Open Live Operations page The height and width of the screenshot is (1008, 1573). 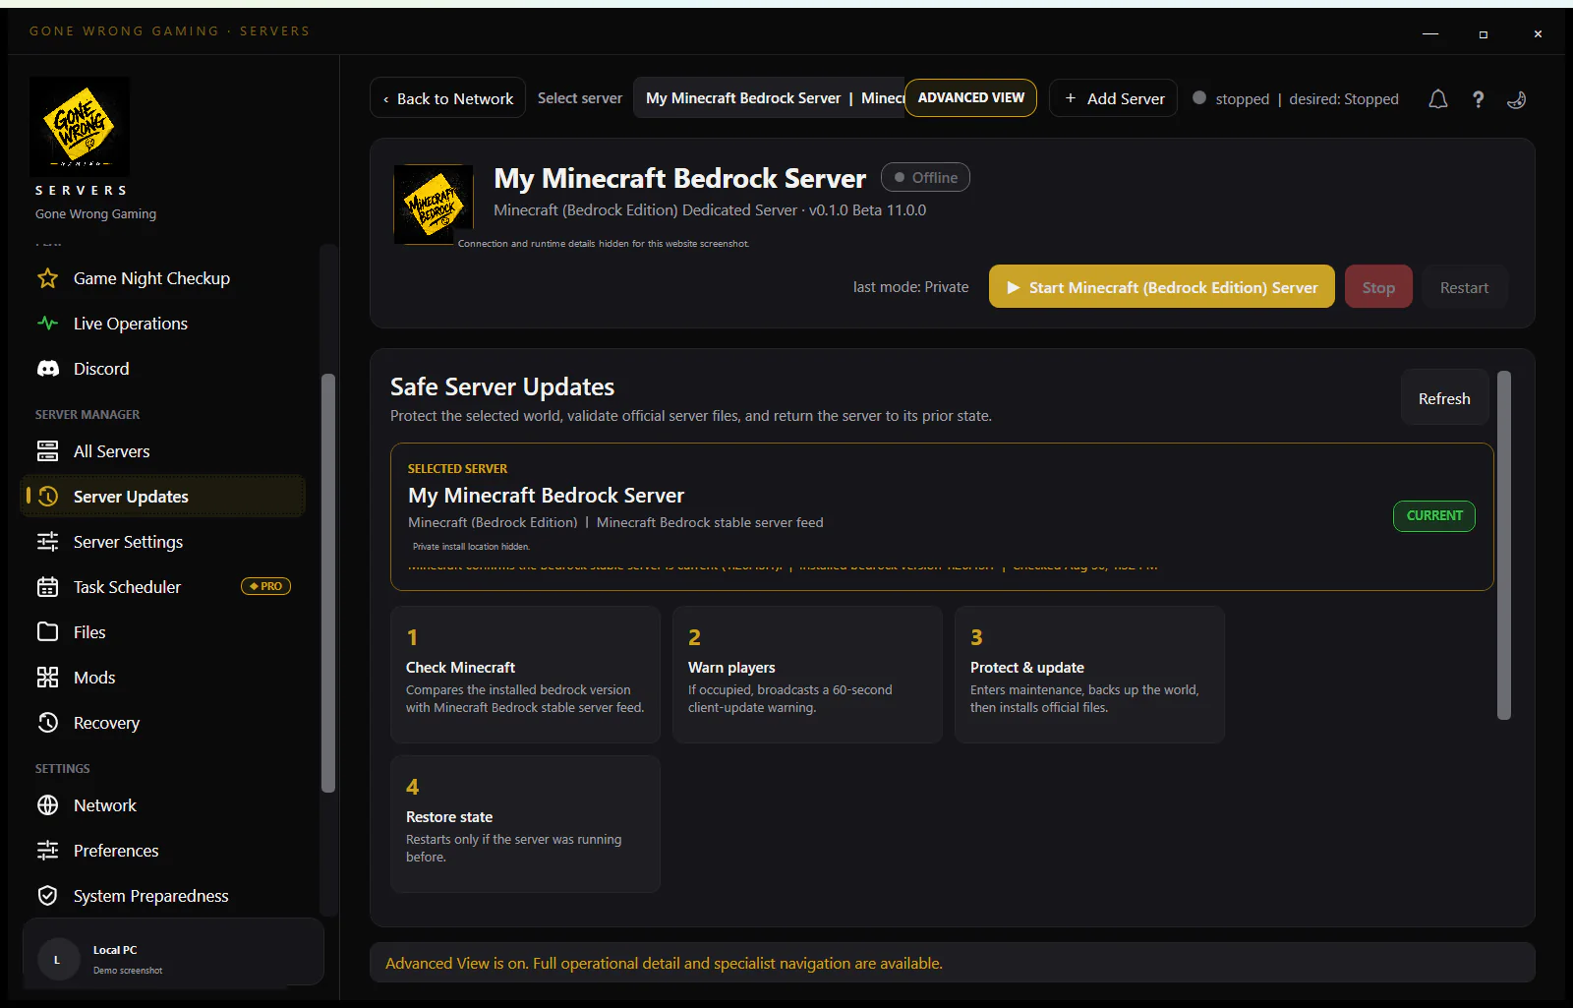pos(162,324)
